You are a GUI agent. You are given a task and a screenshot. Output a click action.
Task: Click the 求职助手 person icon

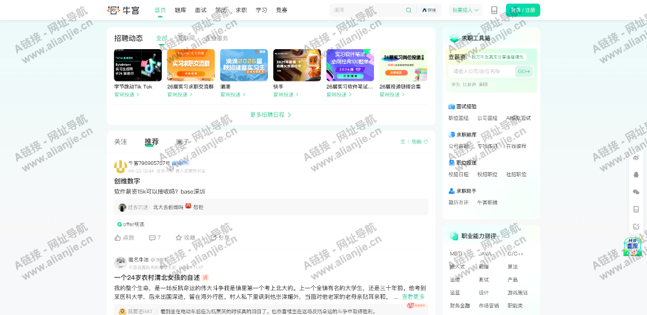452,191
